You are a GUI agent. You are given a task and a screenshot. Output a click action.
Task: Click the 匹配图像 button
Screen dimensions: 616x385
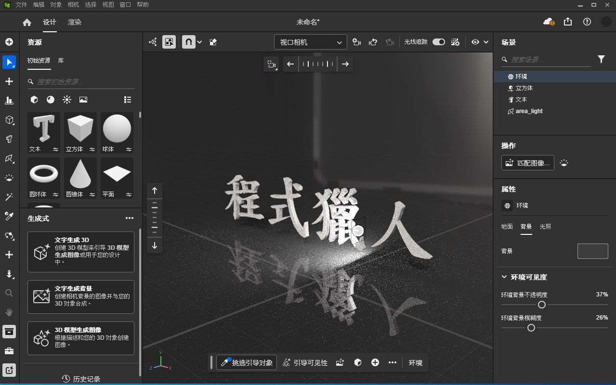(x=527, y=163)
